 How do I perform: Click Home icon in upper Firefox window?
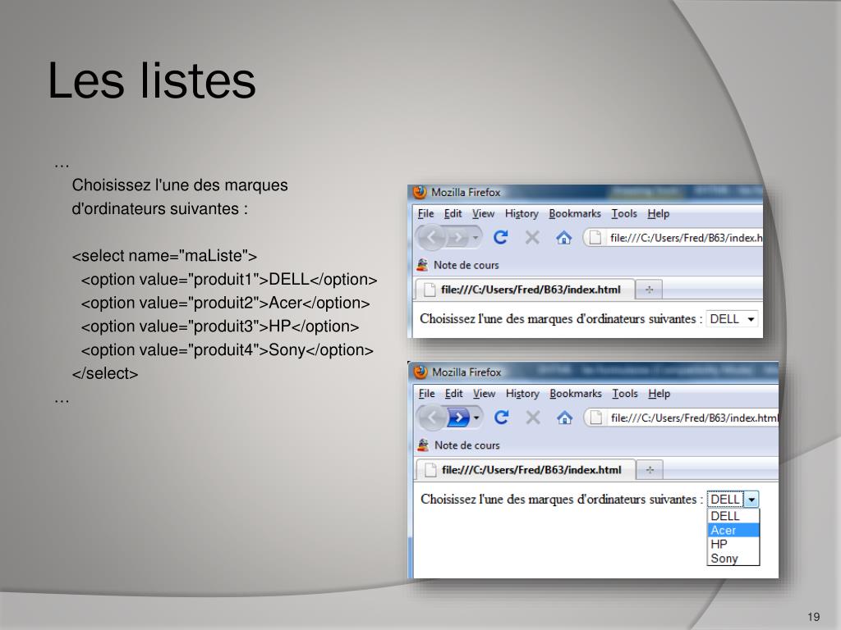tap(563, 237)
